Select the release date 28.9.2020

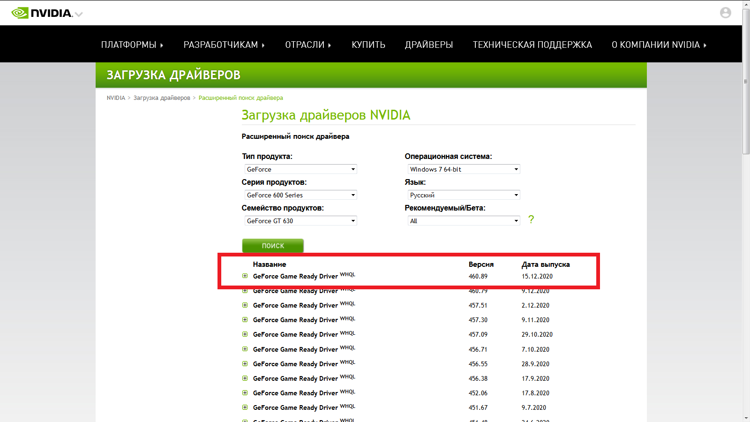click(535, 364)
